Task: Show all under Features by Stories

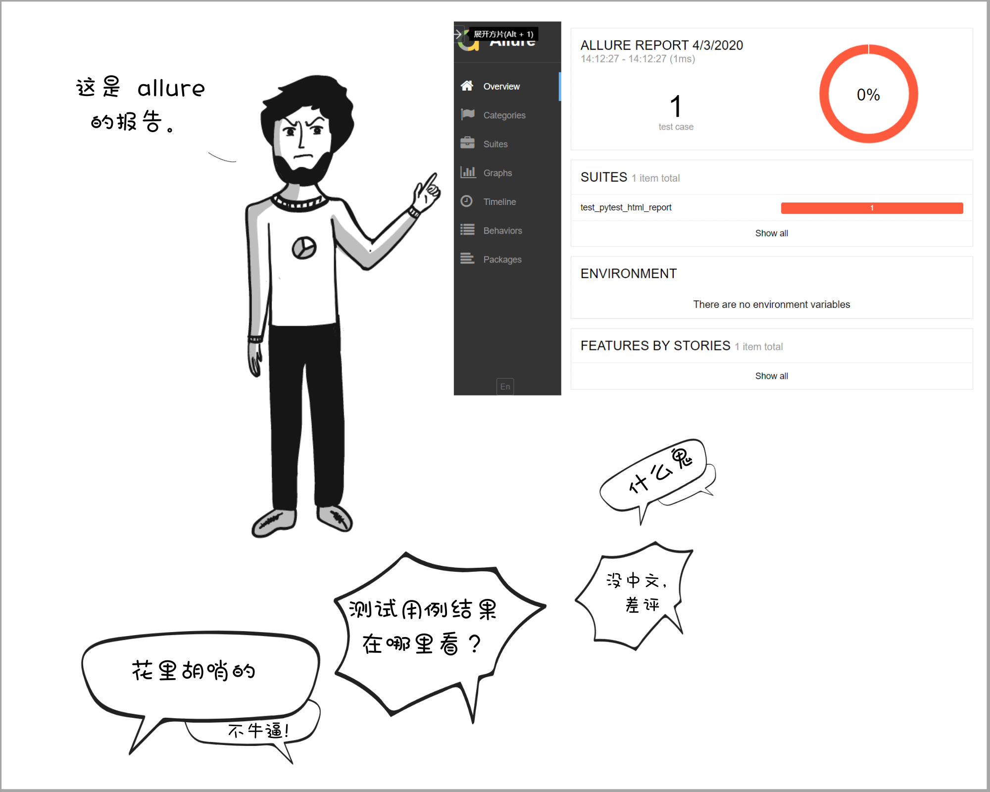Action: (x=771, y=376)
